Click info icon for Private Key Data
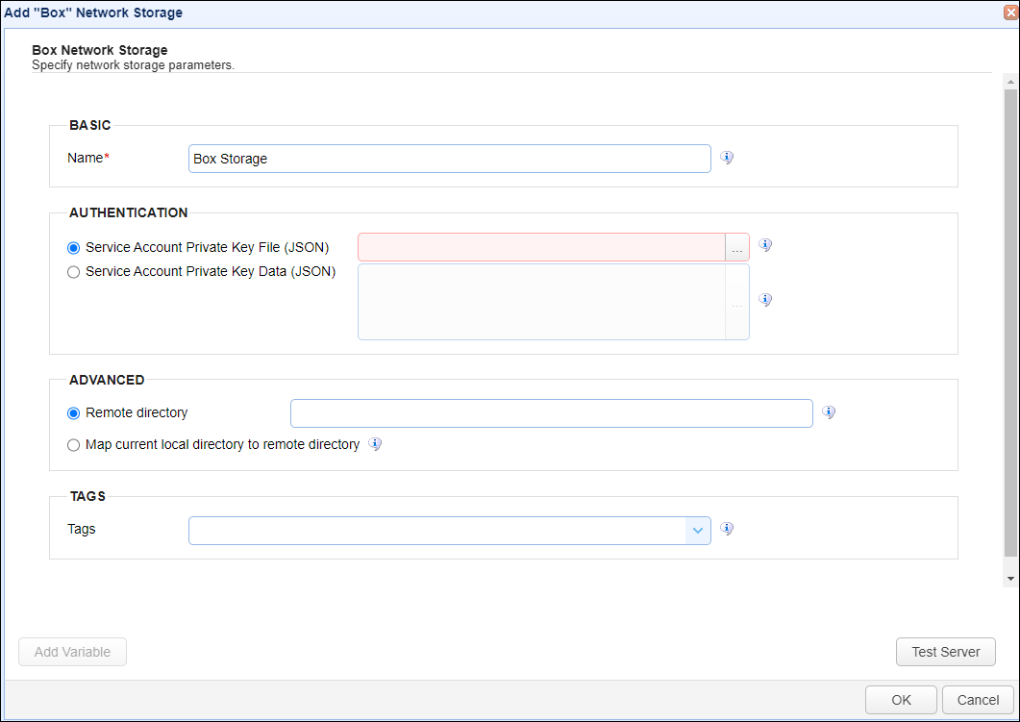Image resolution: width=1020 pixels, height=722 pixels. (765, 300)
